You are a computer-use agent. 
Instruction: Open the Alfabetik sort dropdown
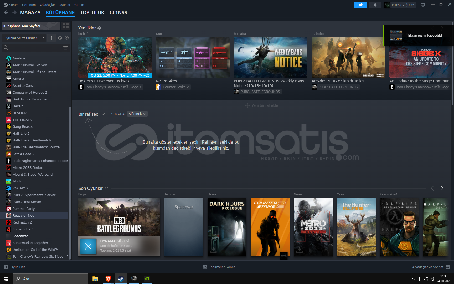(x=137, y=114)
